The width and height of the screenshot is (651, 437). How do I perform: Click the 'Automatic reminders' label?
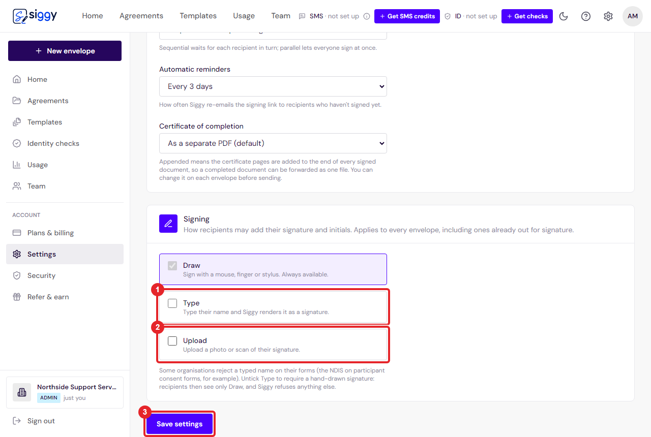click(x=195, y=69)
